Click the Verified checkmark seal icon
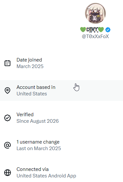Viewport: 123px width, 182px height. 7,118
